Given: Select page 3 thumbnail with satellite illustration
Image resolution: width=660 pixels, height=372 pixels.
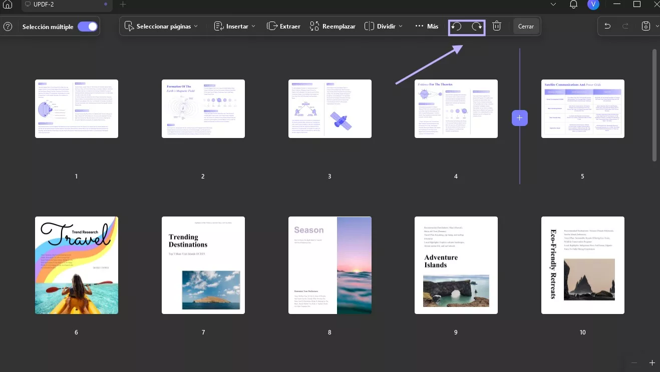Looking at the screenshot, I should pos(330,108).
